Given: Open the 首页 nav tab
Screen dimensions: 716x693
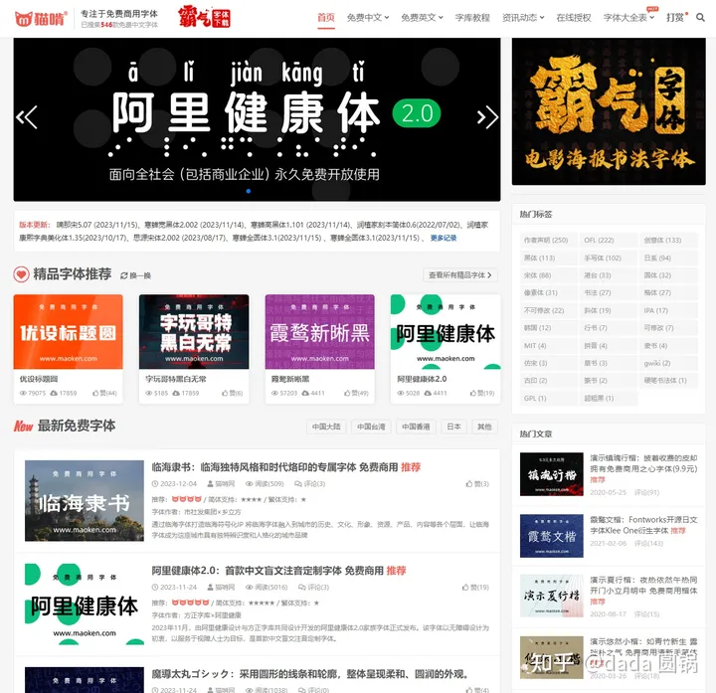Looking at the screenshot, I should pos(326,17).
